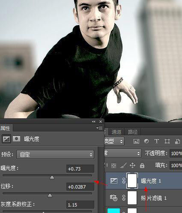Switch to the 路径 tab
Image resolution: width=182 pixels, height=213 pixels.
click(133, 132)
